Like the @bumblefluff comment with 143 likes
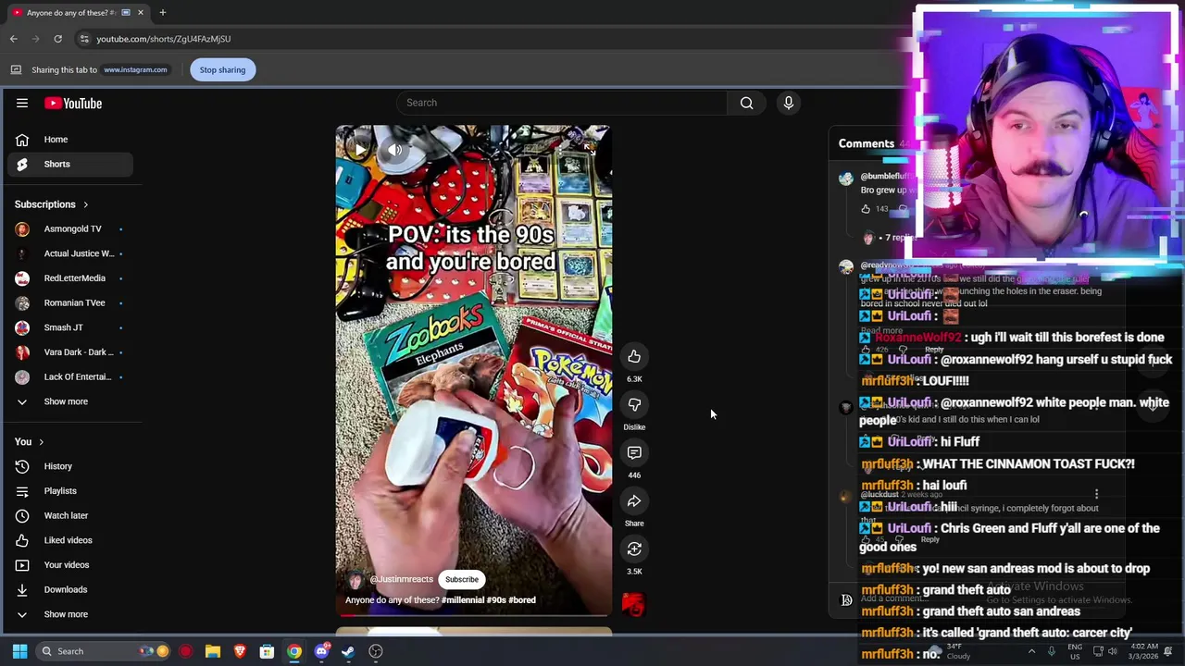Image resolution: width=1185 pixels, height=666 pixels. coord(866,209)
